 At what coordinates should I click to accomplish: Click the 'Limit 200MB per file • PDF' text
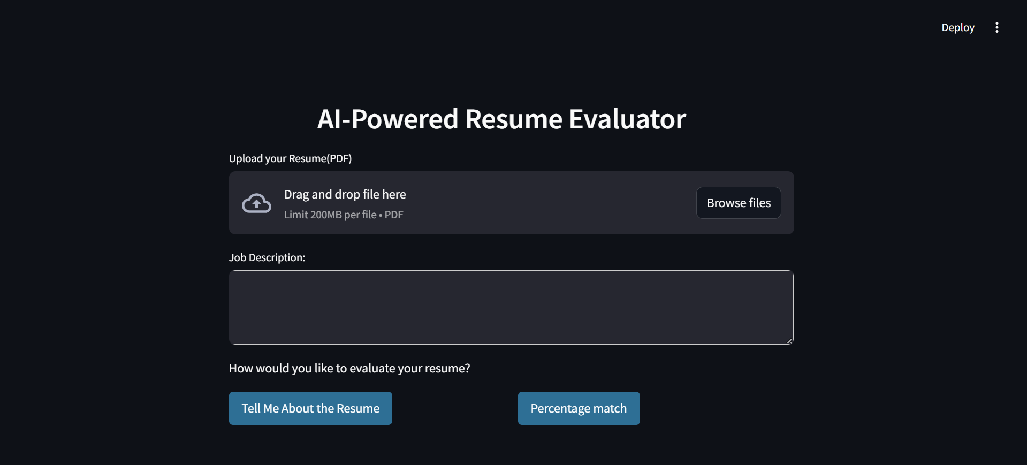pyautogui.click(x=344, y=215)
